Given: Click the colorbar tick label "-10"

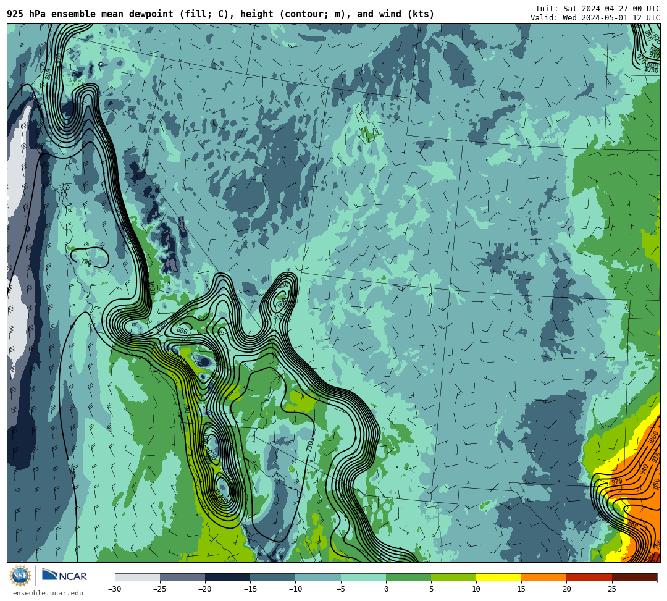Looking at the screenshot, I should click(x=295, y=589).
